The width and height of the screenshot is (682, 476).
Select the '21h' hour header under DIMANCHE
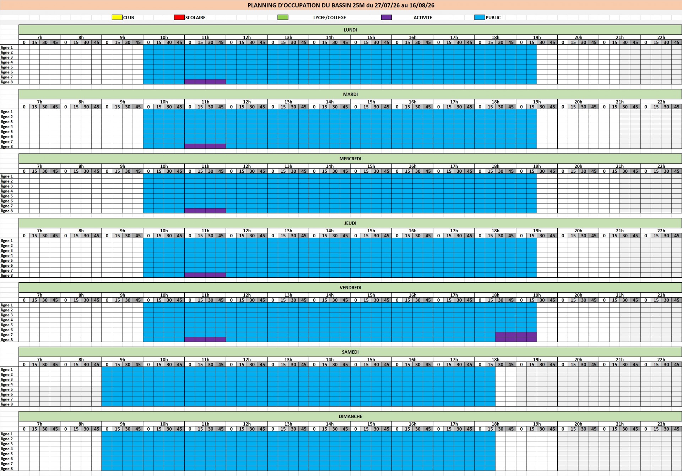click(x=620, y=424)
